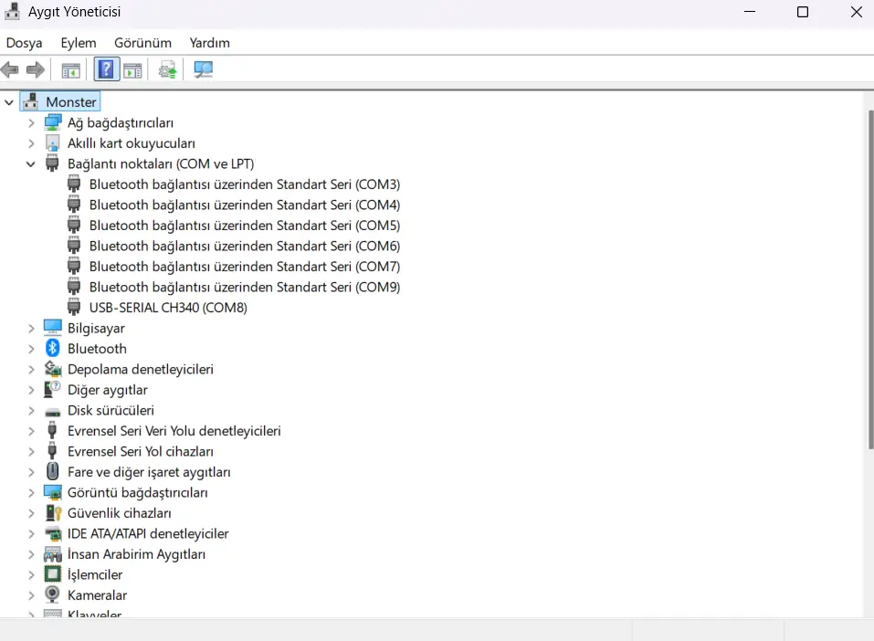Click the Kameralar webcam icon
This screenshot has height=641, width=874.
[x=52, y=594]
